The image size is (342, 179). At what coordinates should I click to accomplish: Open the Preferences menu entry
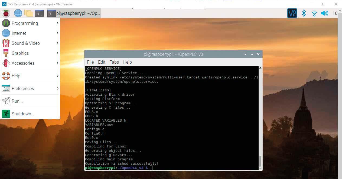coord(30,88)
